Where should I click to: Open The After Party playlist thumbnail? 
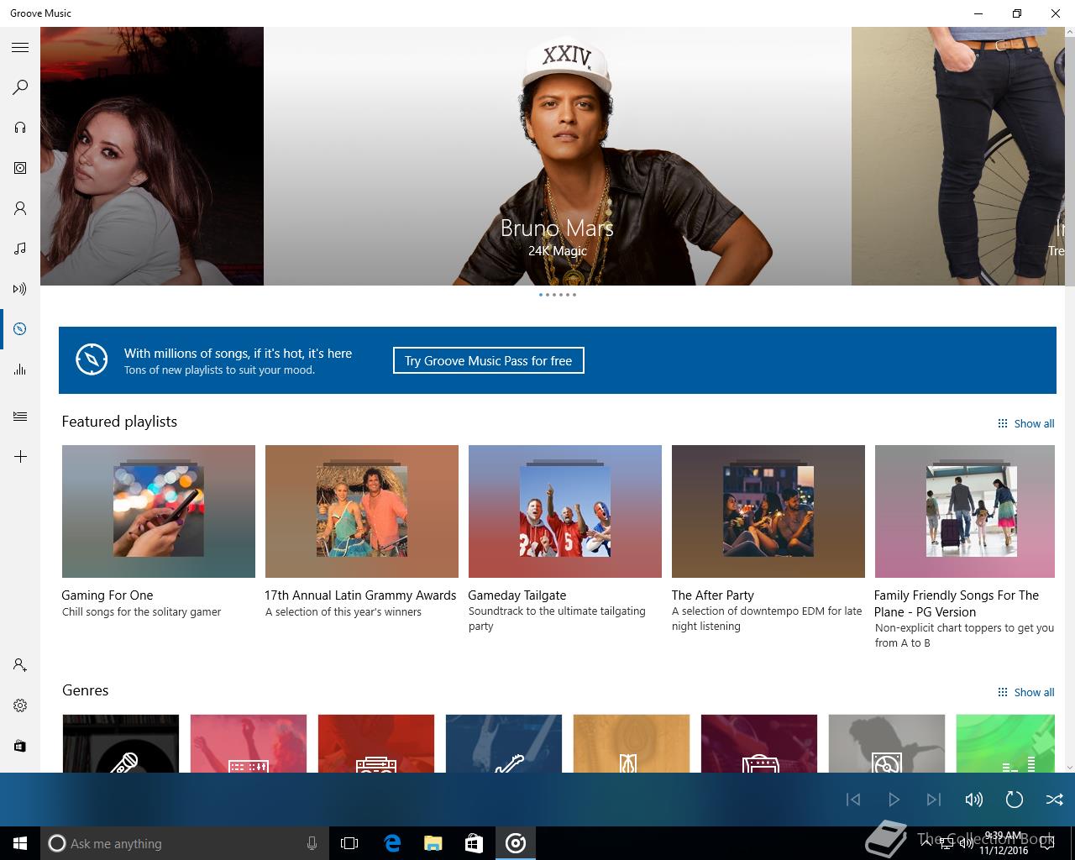tap(768, 511)
